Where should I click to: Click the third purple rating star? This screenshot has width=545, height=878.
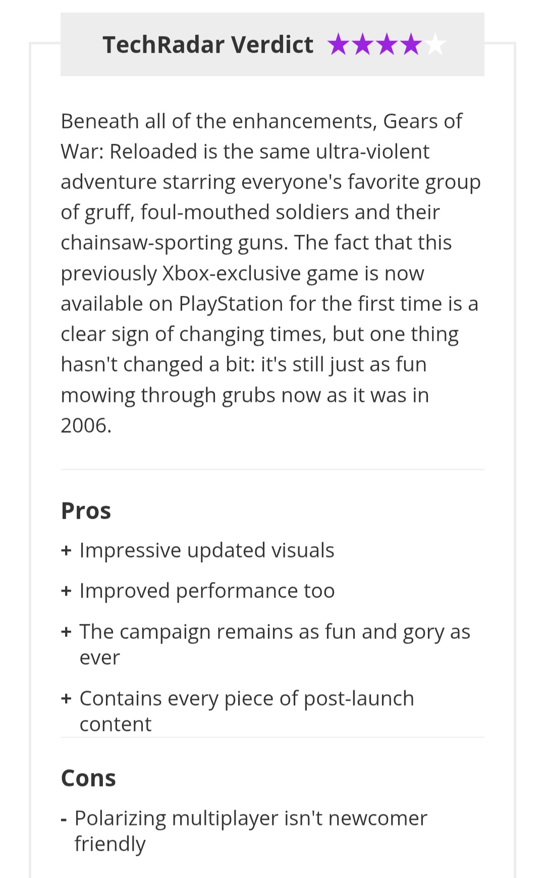pos(387,44)
